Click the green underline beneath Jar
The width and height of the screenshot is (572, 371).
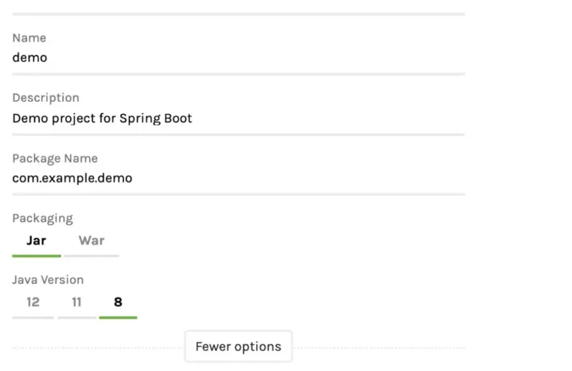click(36, 256)
